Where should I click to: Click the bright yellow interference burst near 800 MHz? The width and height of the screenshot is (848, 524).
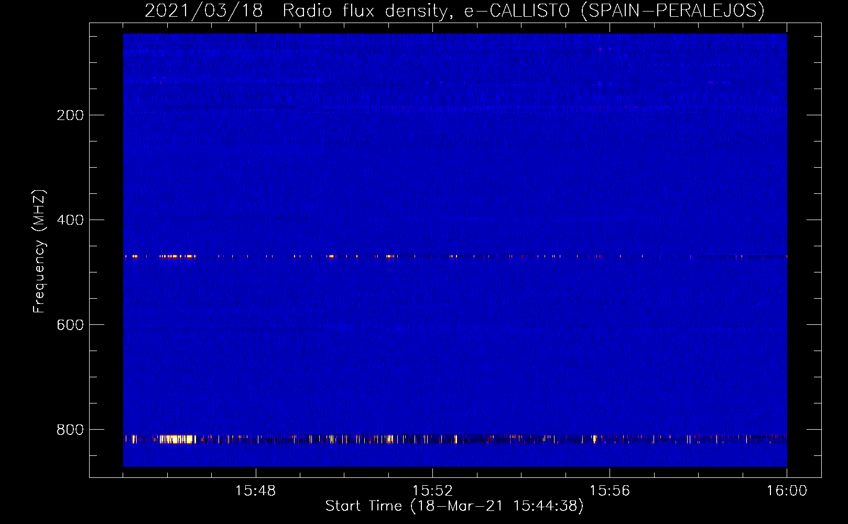click(x=178, y=439)
